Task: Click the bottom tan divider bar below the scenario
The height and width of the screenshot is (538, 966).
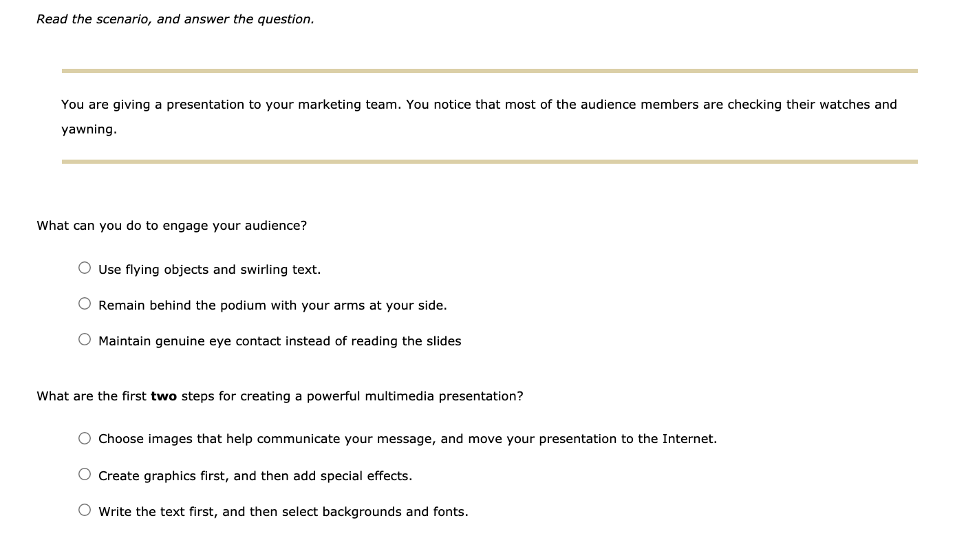Action: [x=489, y=162]
